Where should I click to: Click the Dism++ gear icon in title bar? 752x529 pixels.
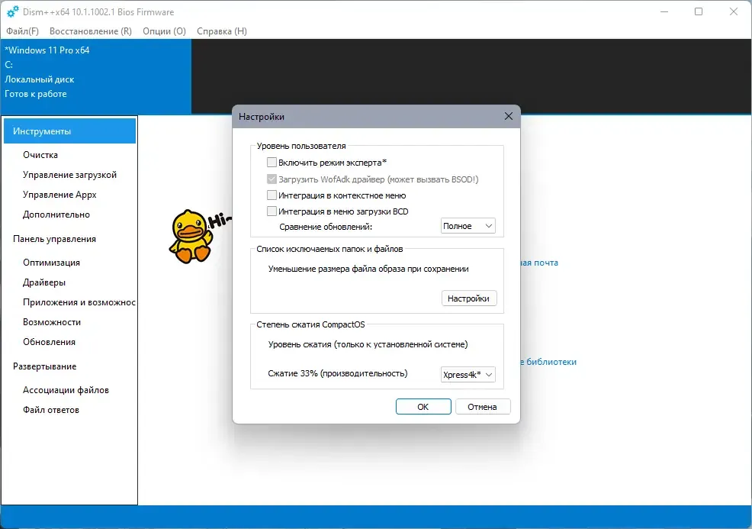(x=12, y=11)
